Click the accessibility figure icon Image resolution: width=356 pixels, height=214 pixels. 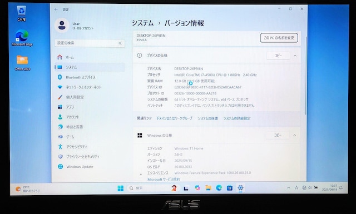pos(60,147)
